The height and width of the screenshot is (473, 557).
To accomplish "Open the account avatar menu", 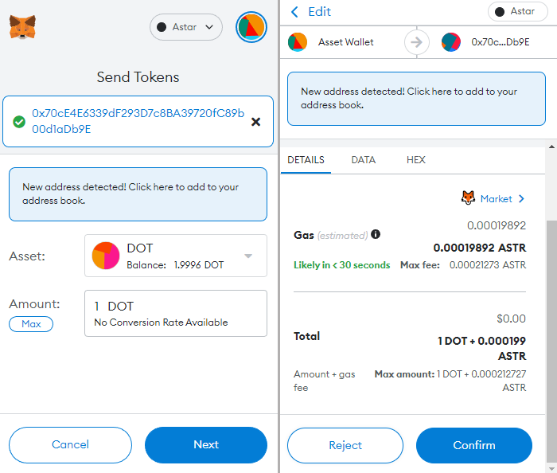I will pos(251,27).
